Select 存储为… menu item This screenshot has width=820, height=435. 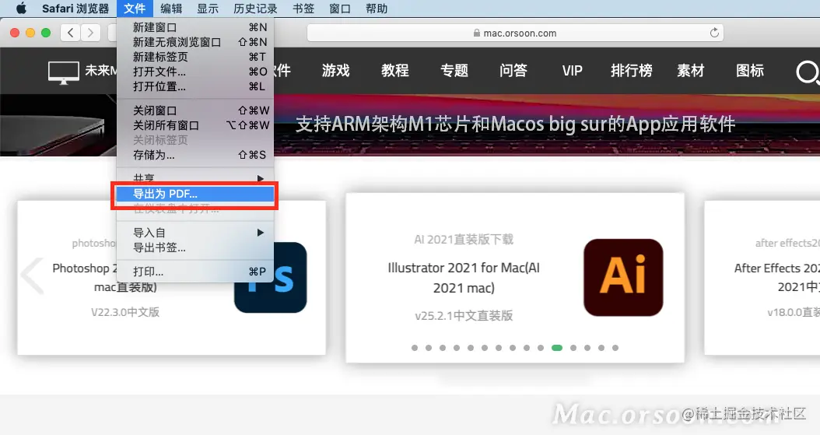click(x=195, y=155)
